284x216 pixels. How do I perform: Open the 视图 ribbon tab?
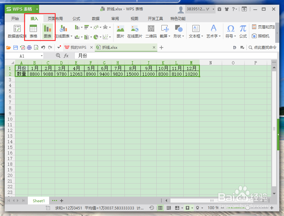pyautogui.click(x=134, y=19)
